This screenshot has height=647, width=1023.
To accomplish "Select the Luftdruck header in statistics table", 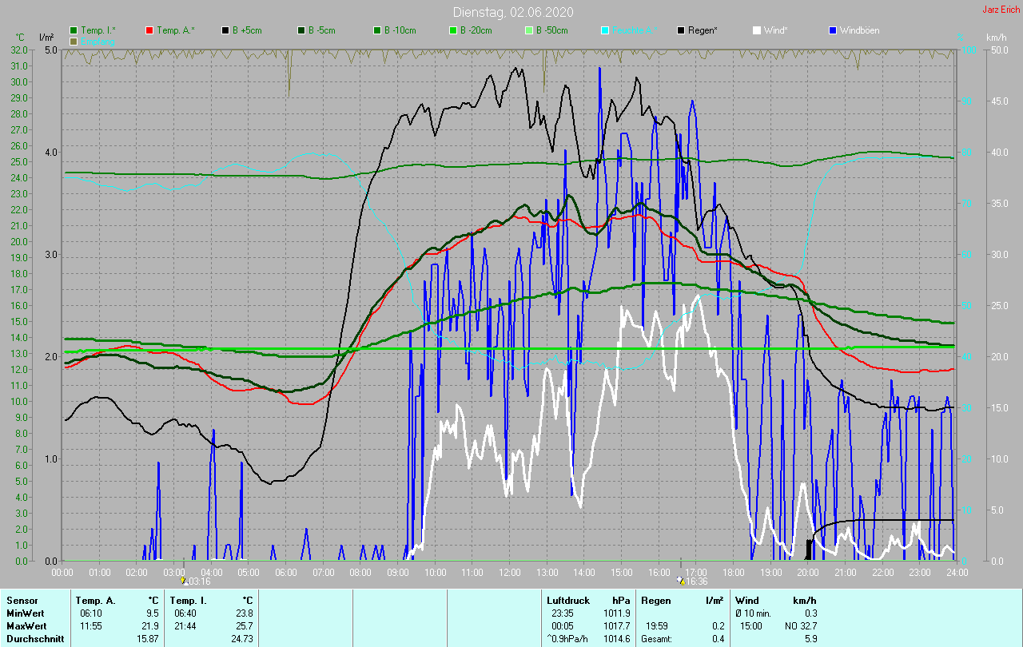I will (567, 600).
